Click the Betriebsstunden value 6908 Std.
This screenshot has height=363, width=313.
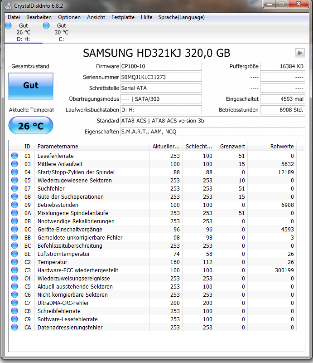pyautogui.click(x=283, y=110)
